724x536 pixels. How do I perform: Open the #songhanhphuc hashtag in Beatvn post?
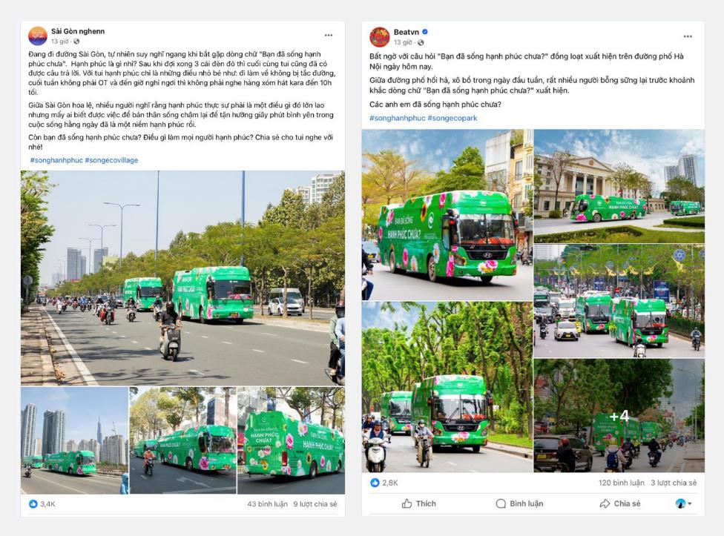[397, 118]
